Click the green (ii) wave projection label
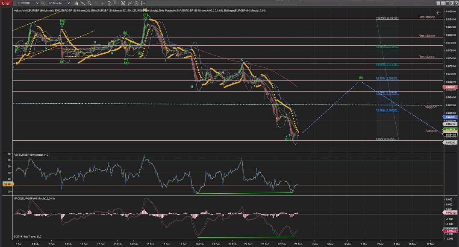This screenshot has height=247, width=459. pos(361,78)
